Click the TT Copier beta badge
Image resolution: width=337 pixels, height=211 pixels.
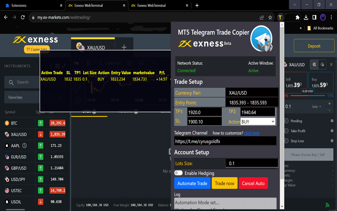[37, 49]
